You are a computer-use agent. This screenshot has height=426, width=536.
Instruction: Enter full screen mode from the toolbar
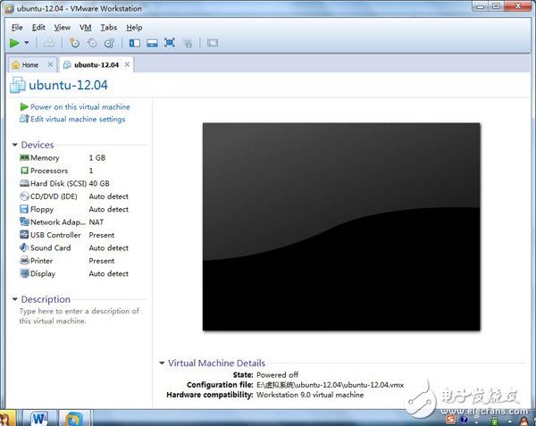pyautogui.click(x=170, y=42)
